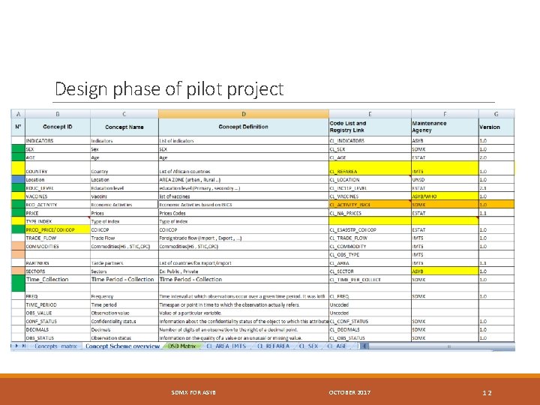Click the yellow cell in COUNTRY row column A
Image resolution: width=540 pixels, height=405 pixels.
[x=18, y=169]
